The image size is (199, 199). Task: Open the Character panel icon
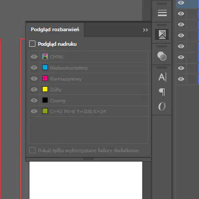[x=162, y=77]
